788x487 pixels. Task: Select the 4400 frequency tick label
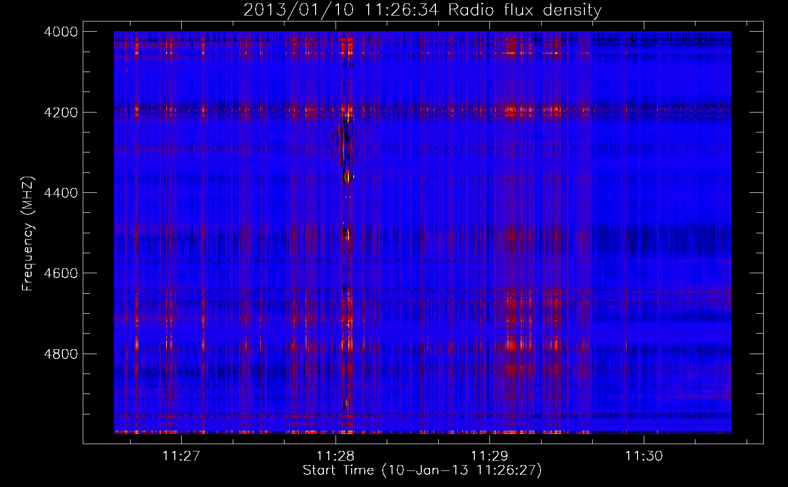[61, 193]
